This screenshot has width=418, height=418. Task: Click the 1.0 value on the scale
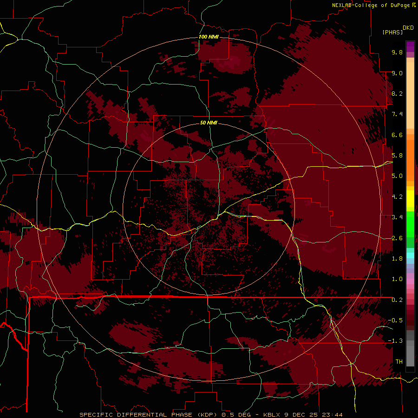pyautogui.click(x=397, y=279)
